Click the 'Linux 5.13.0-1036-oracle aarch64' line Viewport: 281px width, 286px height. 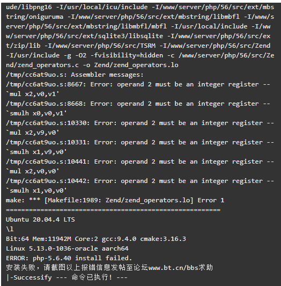pos(67,248)
